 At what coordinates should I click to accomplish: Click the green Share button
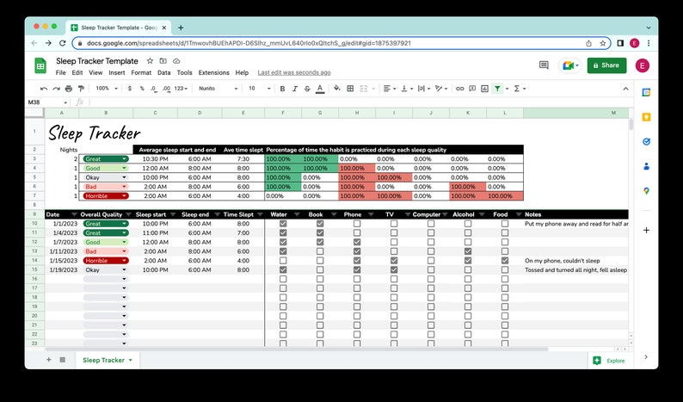(x=606, y=65)
